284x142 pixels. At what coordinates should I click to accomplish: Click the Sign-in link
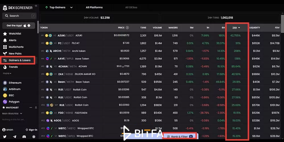[x=31, y=130]
